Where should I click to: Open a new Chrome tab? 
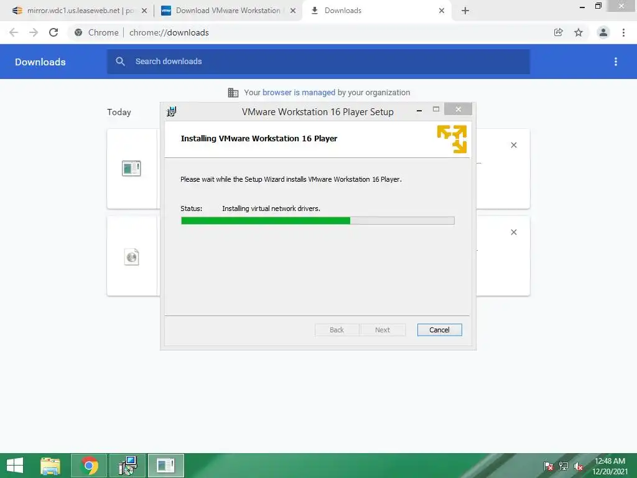click(465, 11)
